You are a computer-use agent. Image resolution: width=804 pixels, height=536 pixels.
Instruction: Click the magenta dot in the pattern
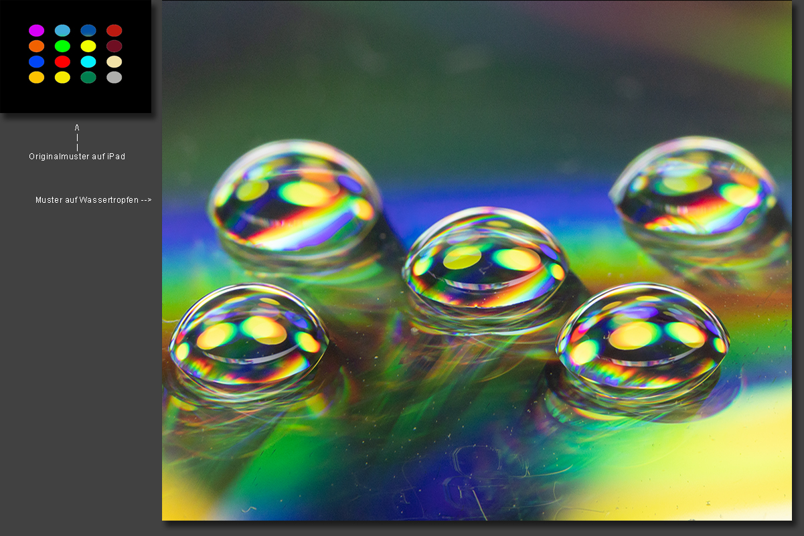tap(36, 30)
